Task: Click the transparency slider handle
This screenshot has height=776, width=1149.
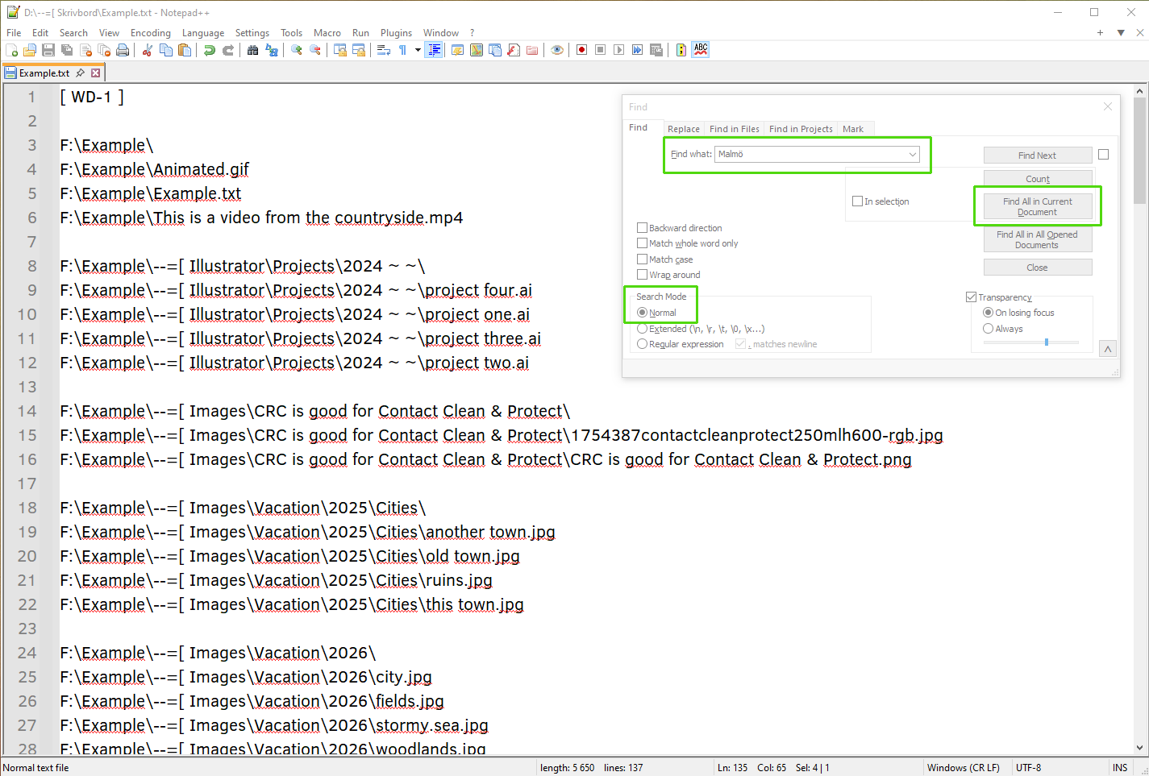Action: click(x=1047, y=342)
